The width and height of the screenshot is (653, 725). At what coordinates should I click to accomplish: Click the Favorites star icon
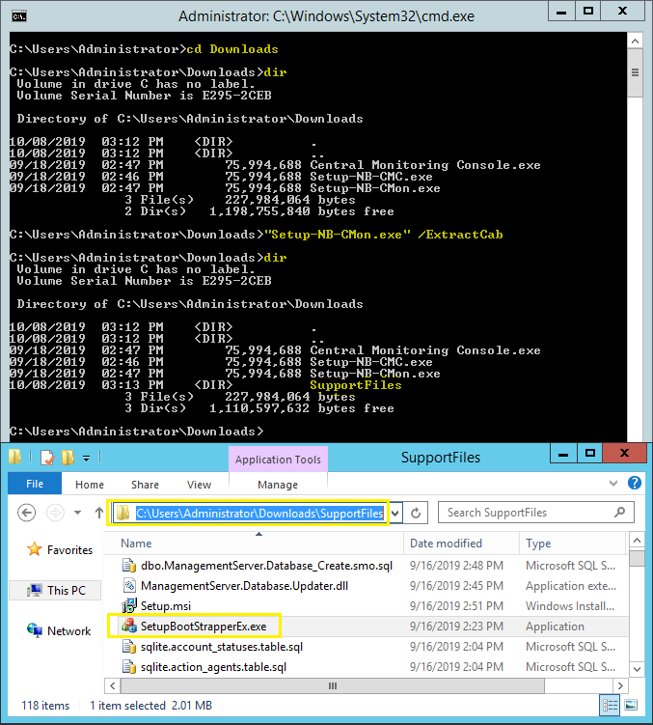pyautogui.click(x=34, y=549)
